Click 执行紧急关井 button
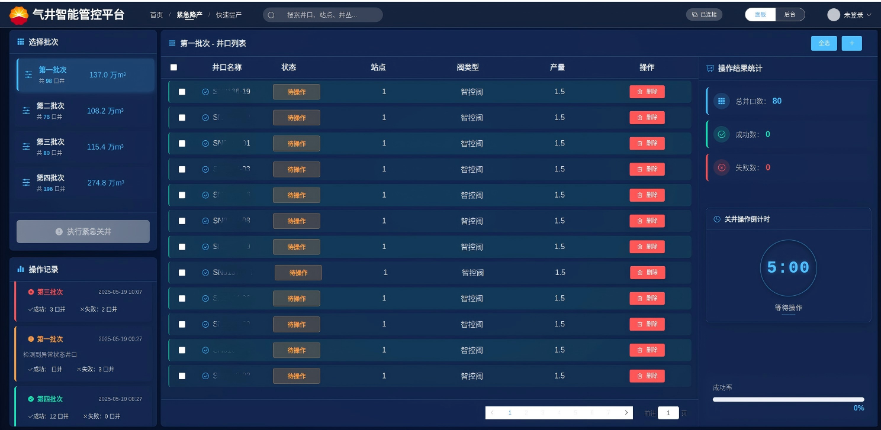This screenshot has width=881, height=430. [x=83, y=232]
